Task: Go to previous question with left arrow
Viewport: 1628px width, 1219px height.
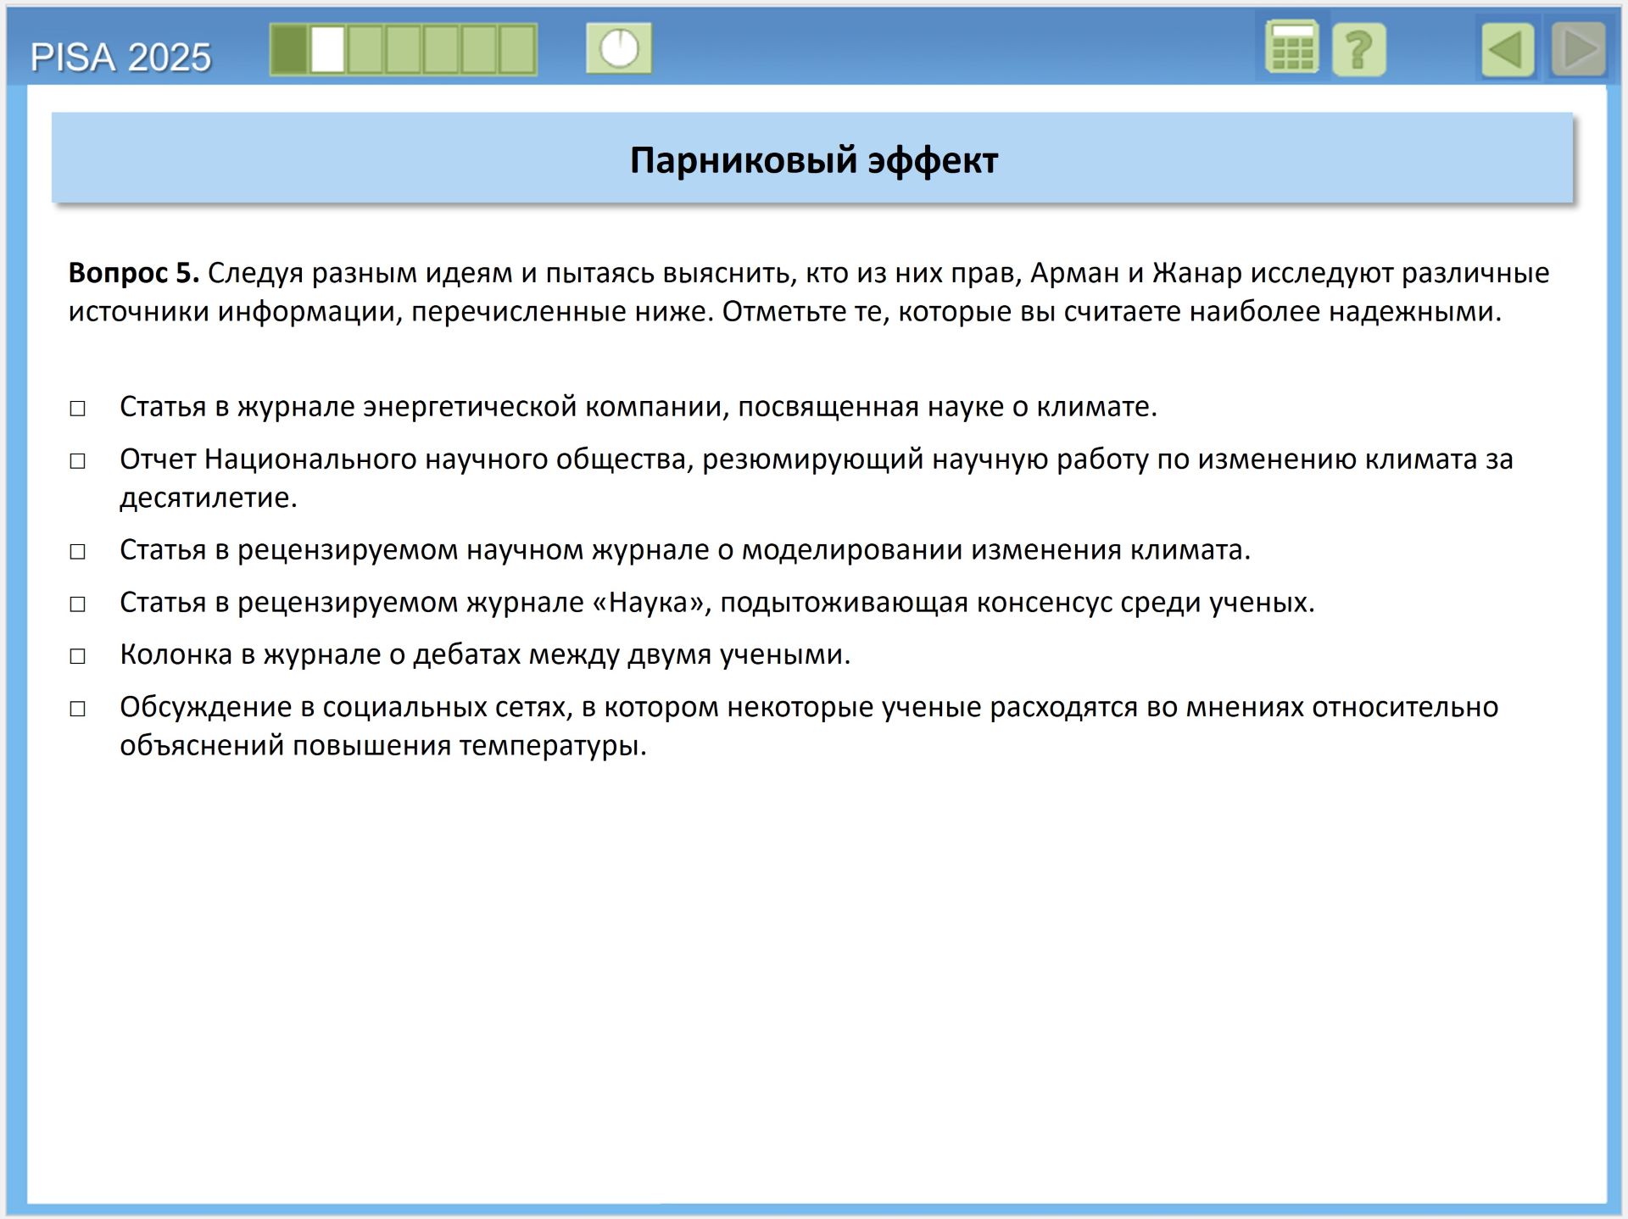Action: (1507, 50)
